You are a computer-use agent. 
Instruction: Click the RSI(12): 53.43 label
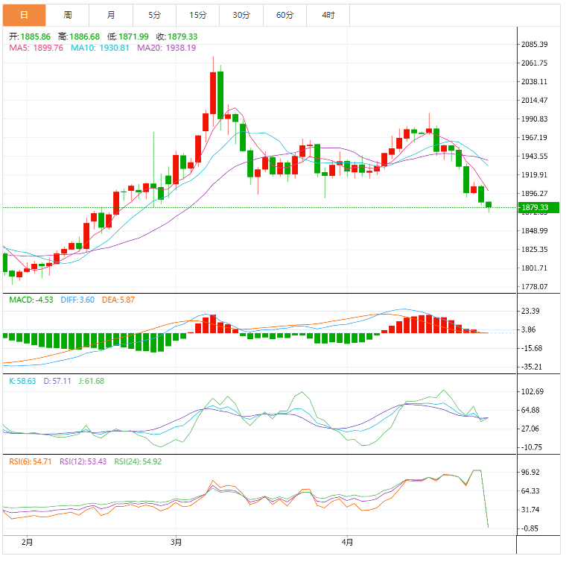click(83, 461)
